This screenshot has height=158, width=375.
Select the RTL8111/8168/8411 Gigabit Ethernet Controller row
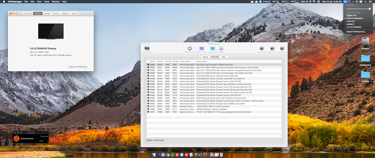coord(214,112)
